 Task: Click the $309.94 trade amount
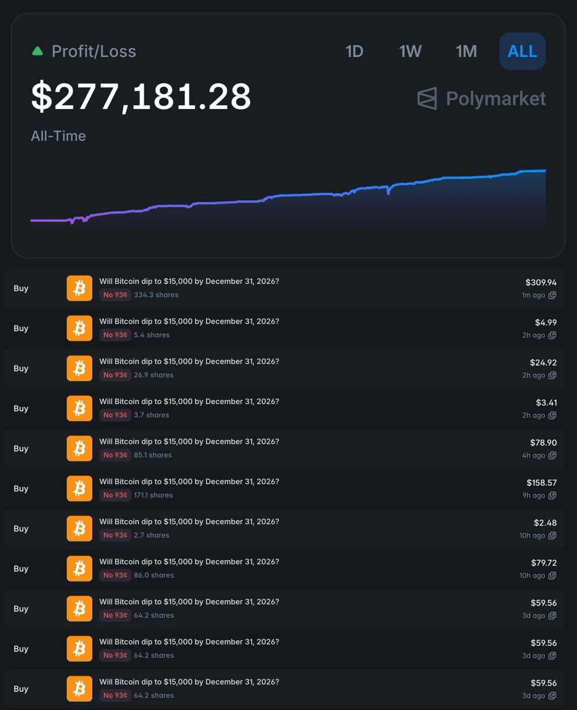[x=541, y=282]
